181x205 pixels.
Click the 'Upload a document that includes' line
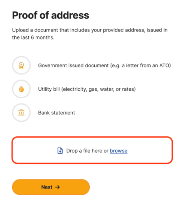click(90, 30)
